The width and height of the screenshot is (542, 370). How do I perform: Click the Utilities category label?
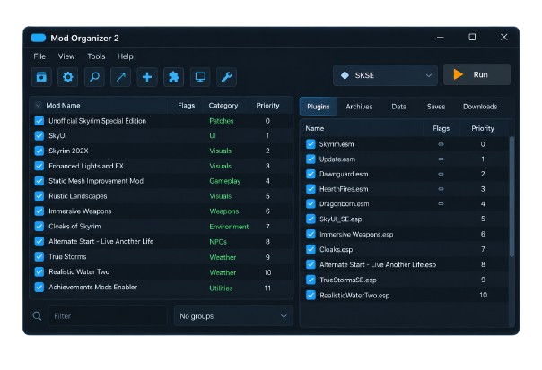tap(221, 288)
